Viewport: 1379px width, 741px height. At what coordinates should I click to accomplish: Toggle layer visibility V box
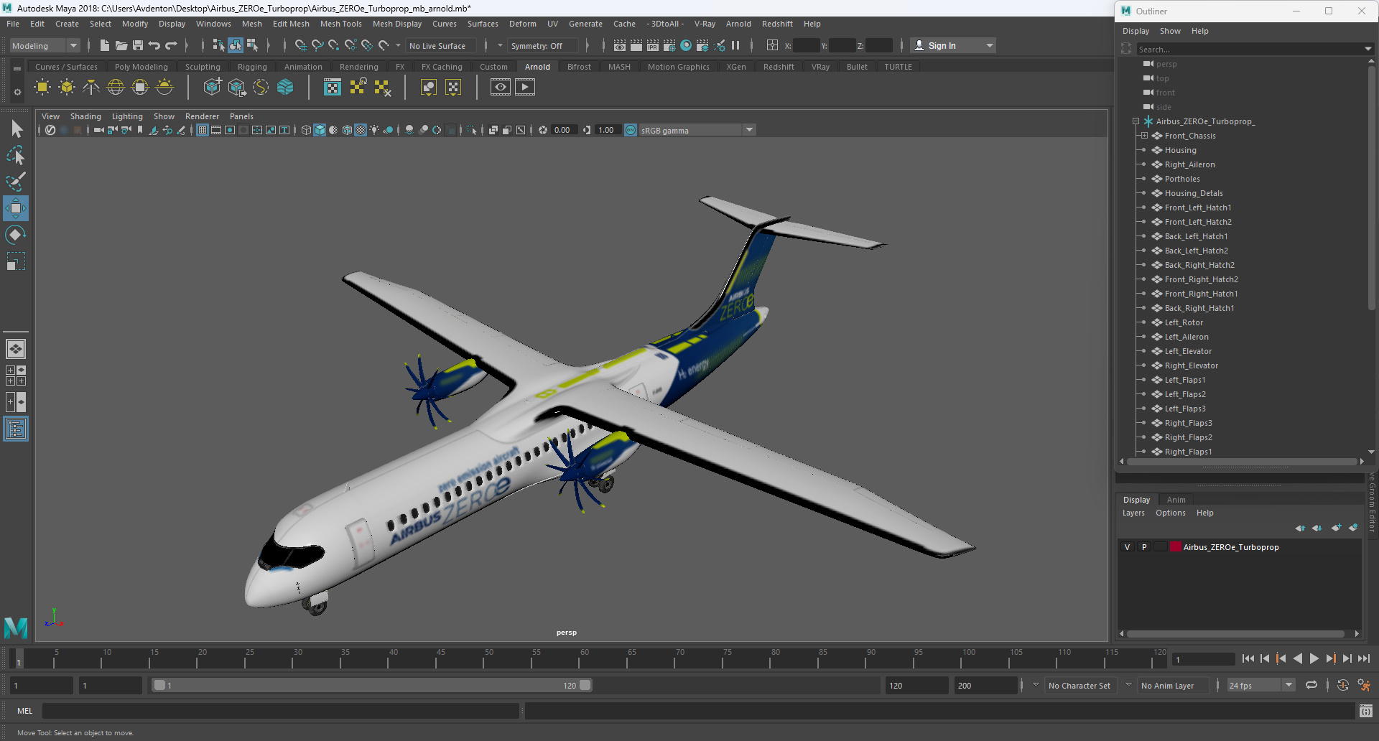1127,547
